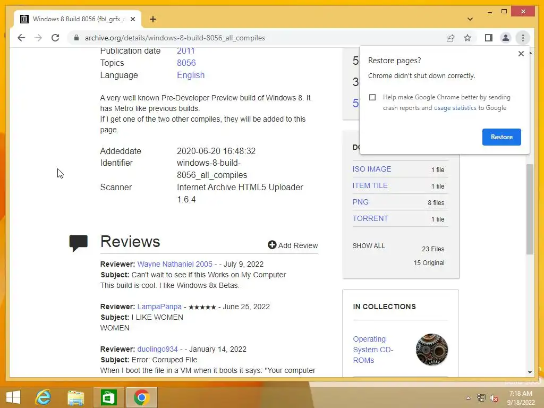The width and height of the screenshot is (544, 408).
Task: Click the Chrome taskbar icon
Action: coord(141,397)
